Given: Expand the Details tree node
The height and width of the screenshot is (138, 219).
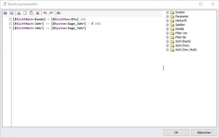Looking at the screenshot, I should [x=167, y=29].
